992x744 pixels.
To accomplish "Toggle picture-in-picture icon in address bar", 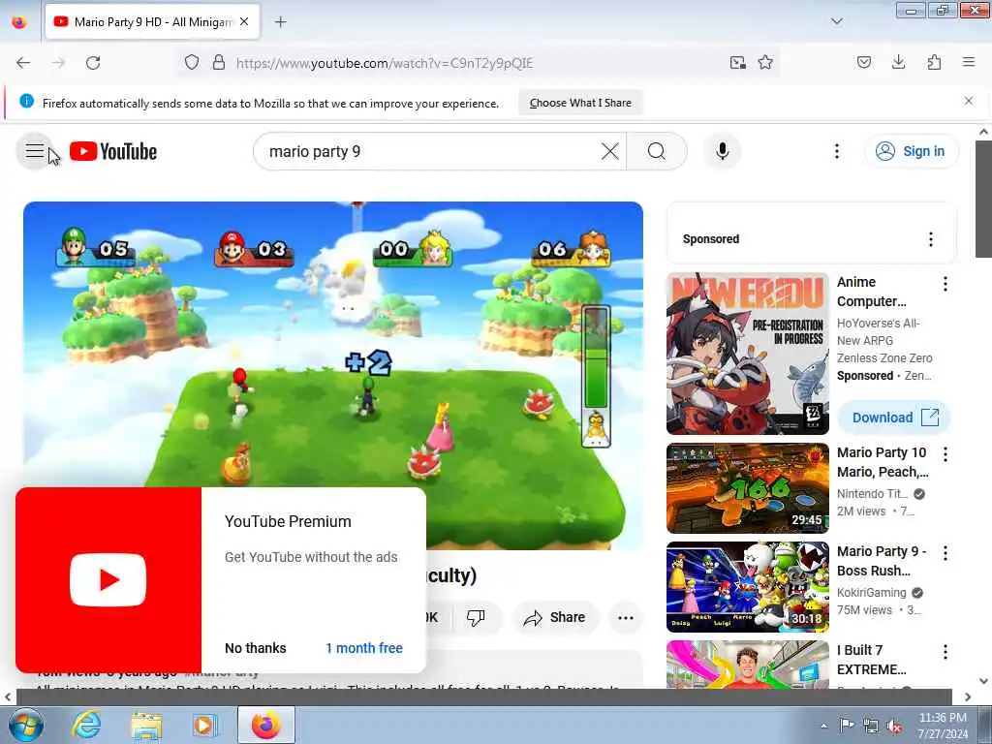I will [737, 63].
